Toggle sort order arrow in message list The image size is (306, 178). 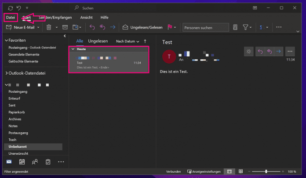point(146,41)
